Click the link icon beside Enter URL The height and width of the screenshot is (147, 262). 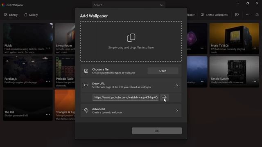(86, 85)
